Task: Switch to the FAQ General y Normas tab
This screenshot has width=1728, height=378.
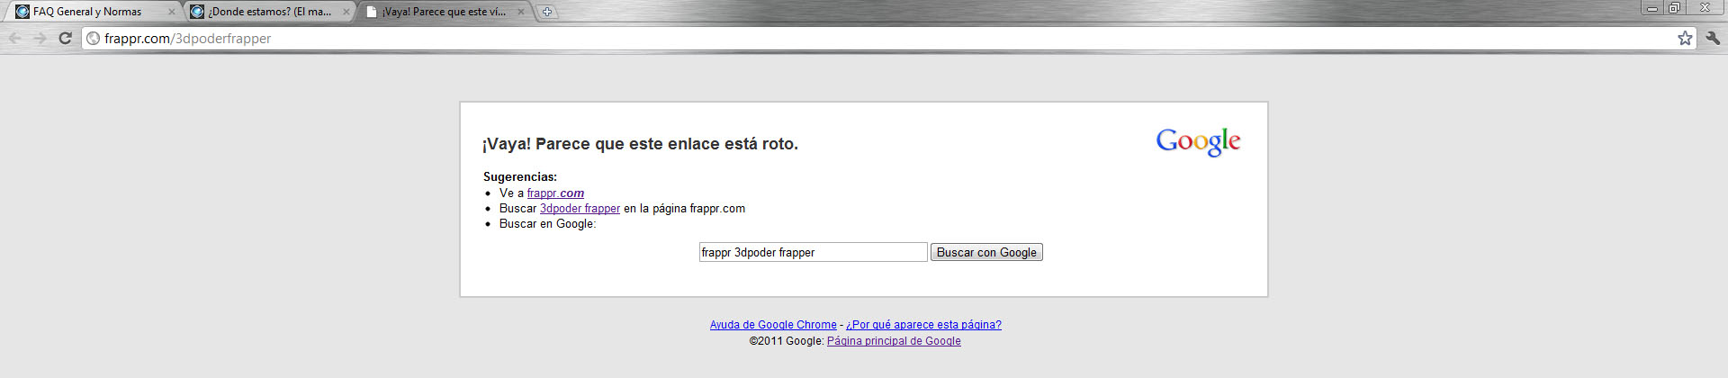Action: coord(95,12)
